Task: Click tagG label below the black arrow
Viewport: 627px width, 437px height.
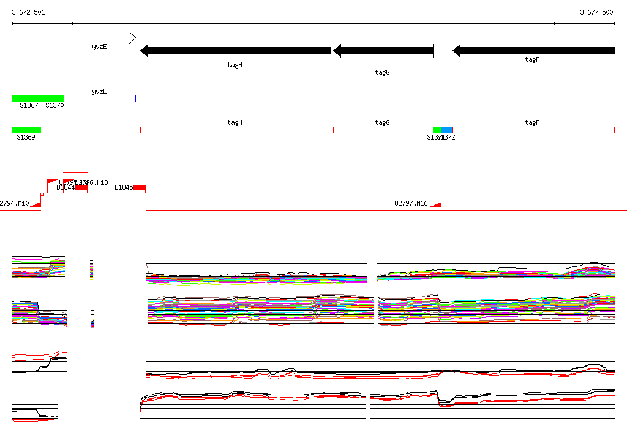Action: 382,72
